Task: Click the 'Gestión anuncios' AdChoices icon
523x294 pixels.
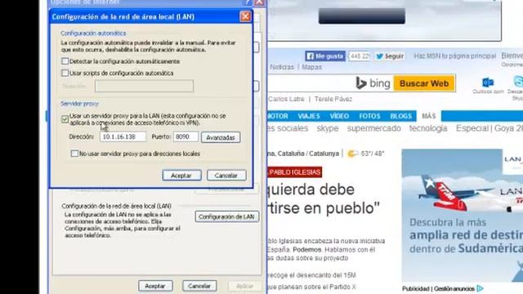Action: [481, 288]
